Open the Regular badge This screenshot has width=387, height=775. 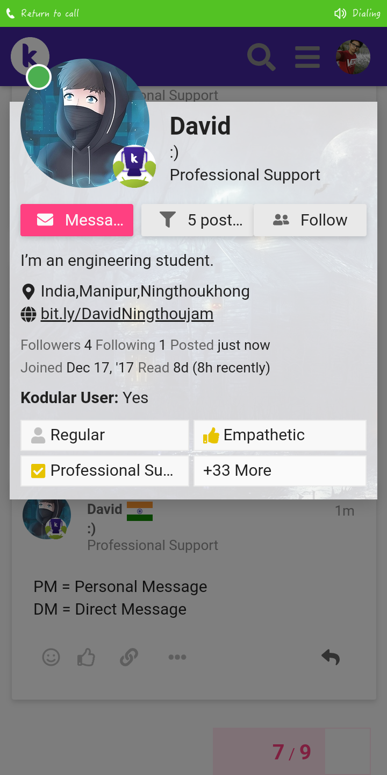coord(105,435)
